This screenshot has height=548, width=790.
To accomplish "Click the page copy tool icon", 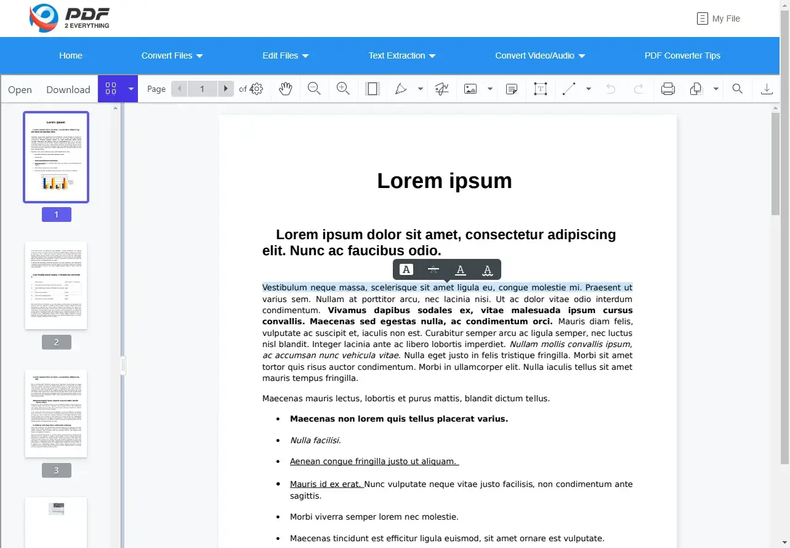I will click(x=696, y=89).
